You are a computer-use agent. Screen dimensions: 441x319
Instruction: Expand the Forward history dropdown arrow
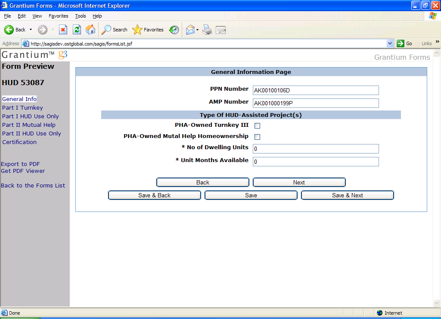point(53,30)
